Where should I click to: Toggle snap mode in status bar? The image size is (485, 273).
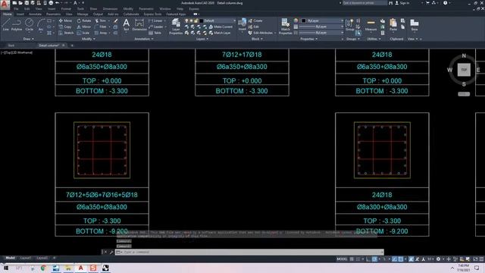tap(358, 259)
